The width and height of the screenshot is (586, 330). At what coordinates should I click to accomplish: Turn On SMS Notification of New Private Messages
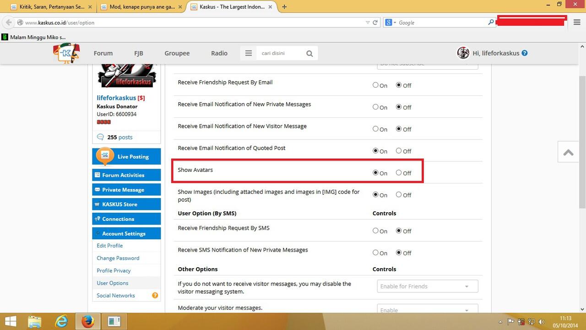[x=375, y=253]
